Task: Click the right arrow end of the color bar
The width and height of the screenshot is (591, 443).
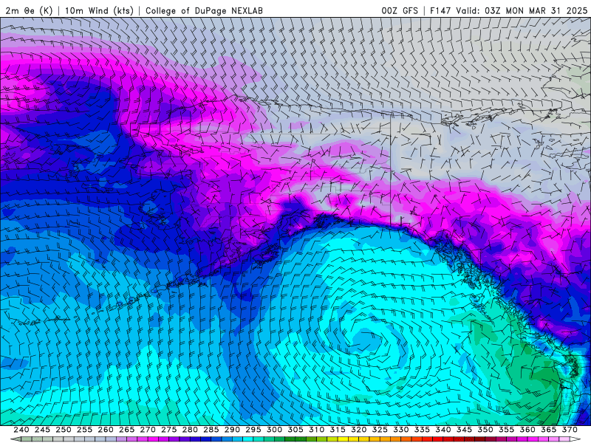Action: point(575,439)
